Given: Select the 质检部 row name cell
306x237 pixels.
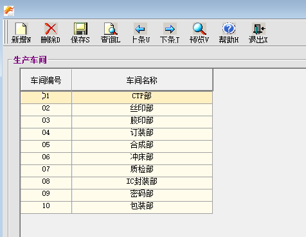Looking at the screenshot, I should pyautogui.click(x=142, y=171).
